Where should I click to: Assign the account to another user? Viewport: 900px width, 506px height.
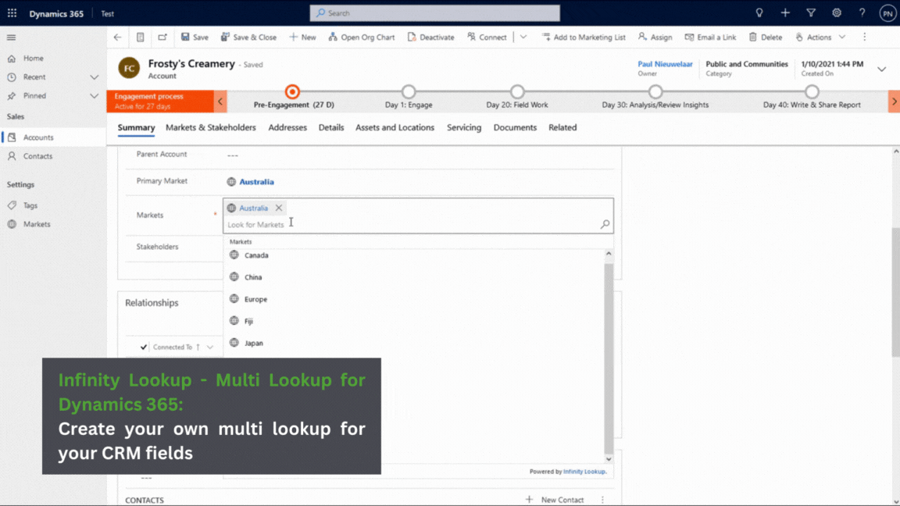tap(655, 37)
